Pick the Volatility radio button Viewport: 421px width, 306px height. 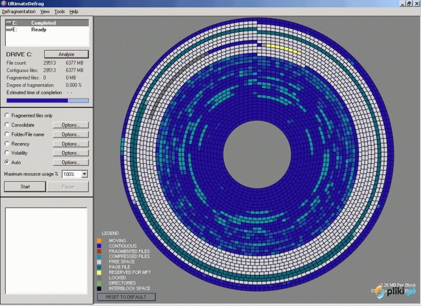click(x=7, y=153)
